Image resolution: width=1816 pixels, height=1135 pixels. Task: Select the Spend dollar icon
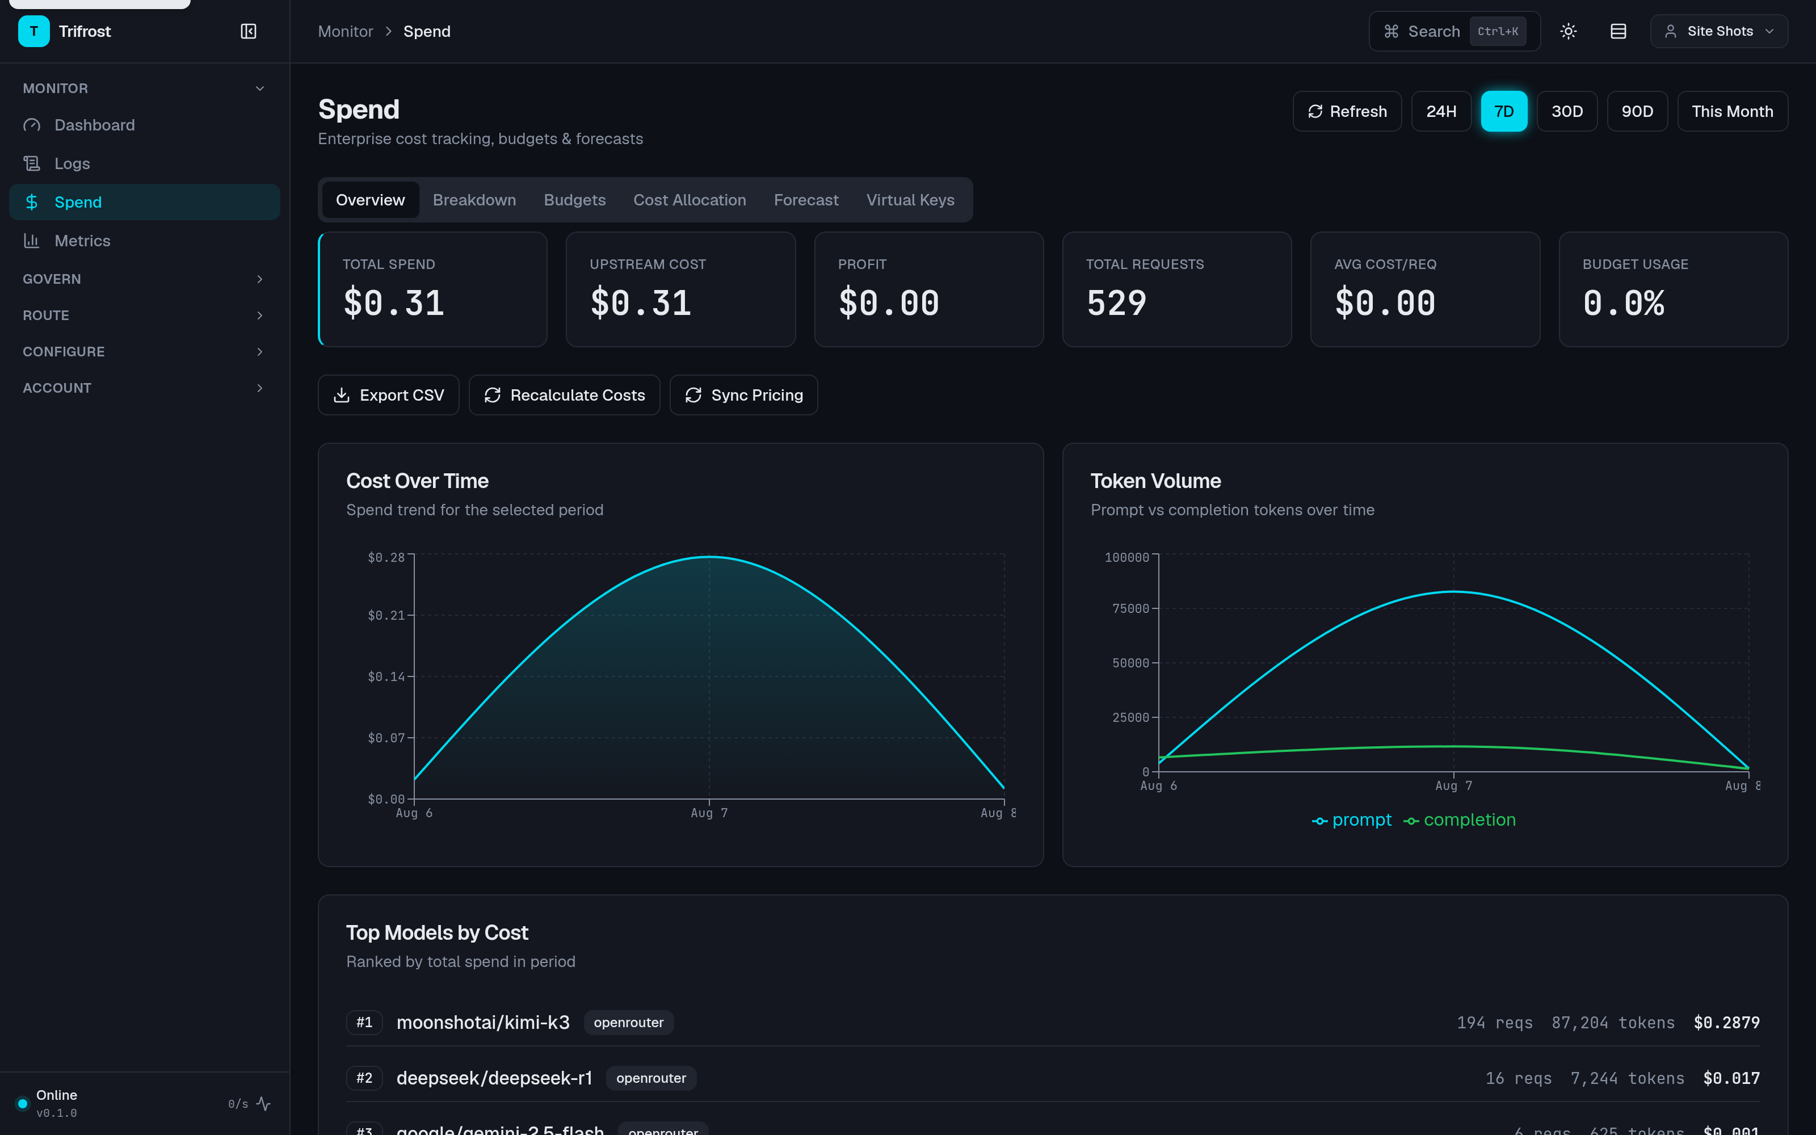point(32,202)
